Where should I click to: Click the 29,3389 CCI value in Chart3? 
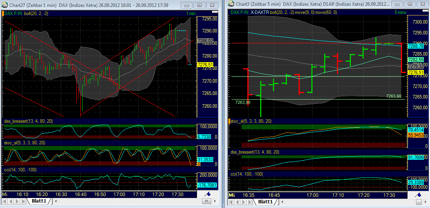[416, 182]
